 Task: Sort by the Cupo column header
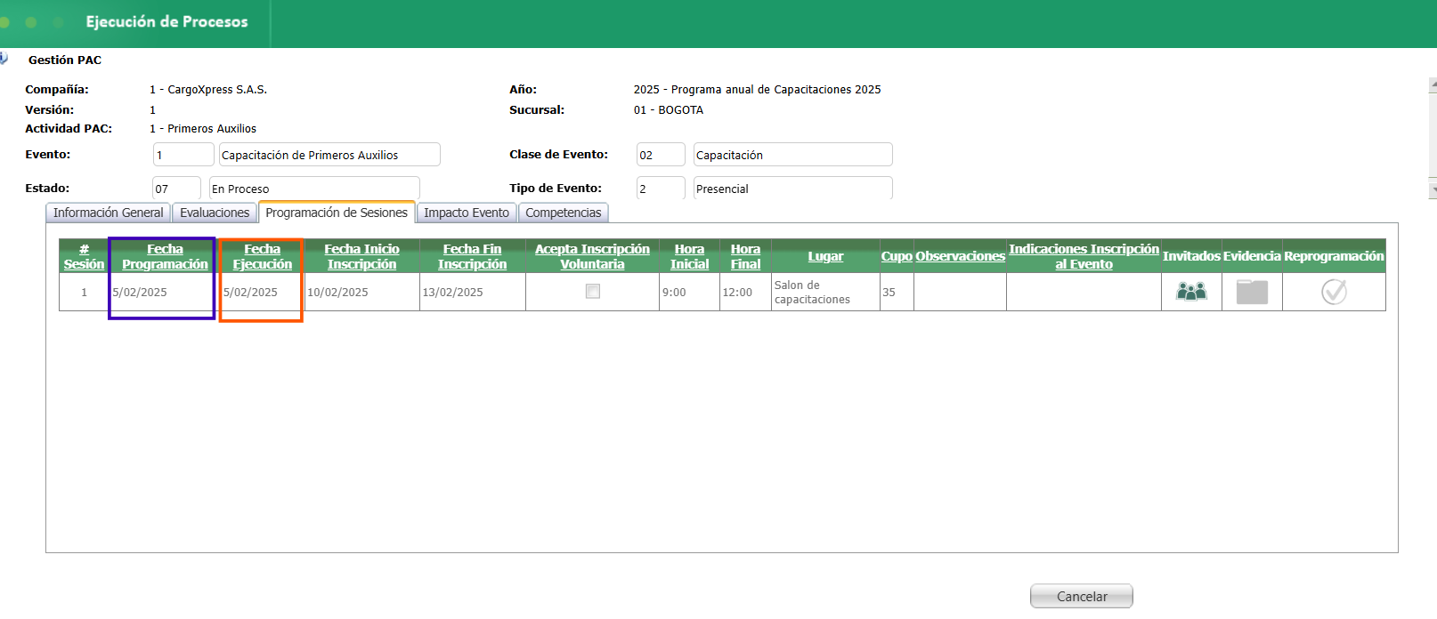(897, 256)
